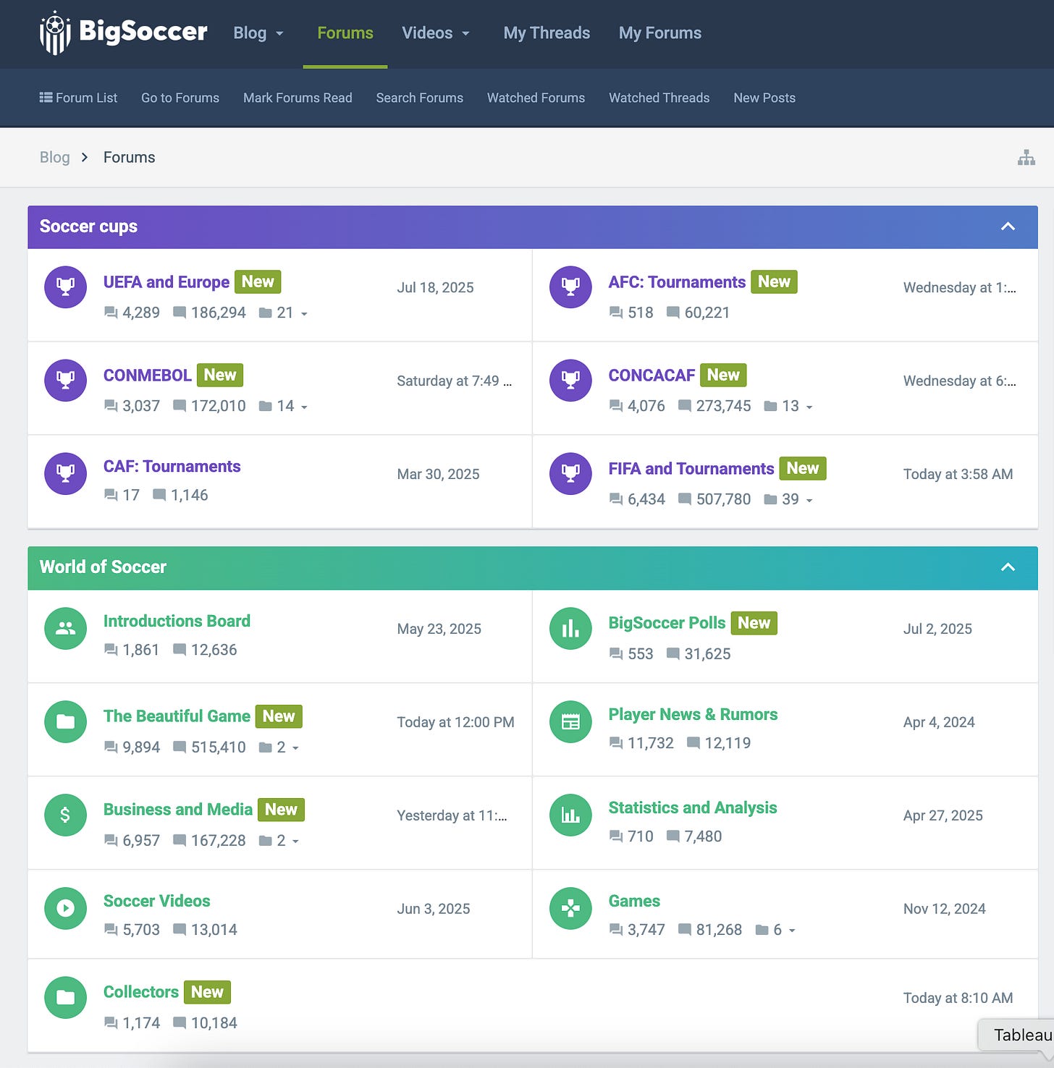Open the Soccer Videos forum
Image resolution: width=1054 pixels, height=1068 pixels.
(156, 902)
